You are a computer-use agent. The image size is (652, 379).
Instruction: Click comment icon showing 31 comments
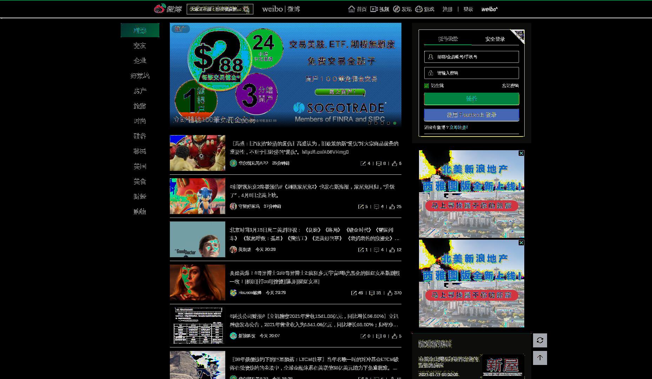click(x=372, y=293)
